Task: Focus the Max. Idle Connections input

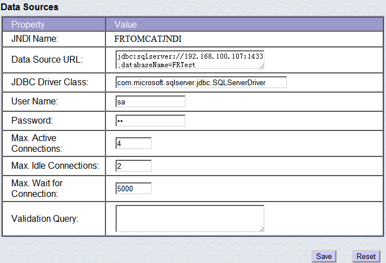Action: (x=133, y=166)
